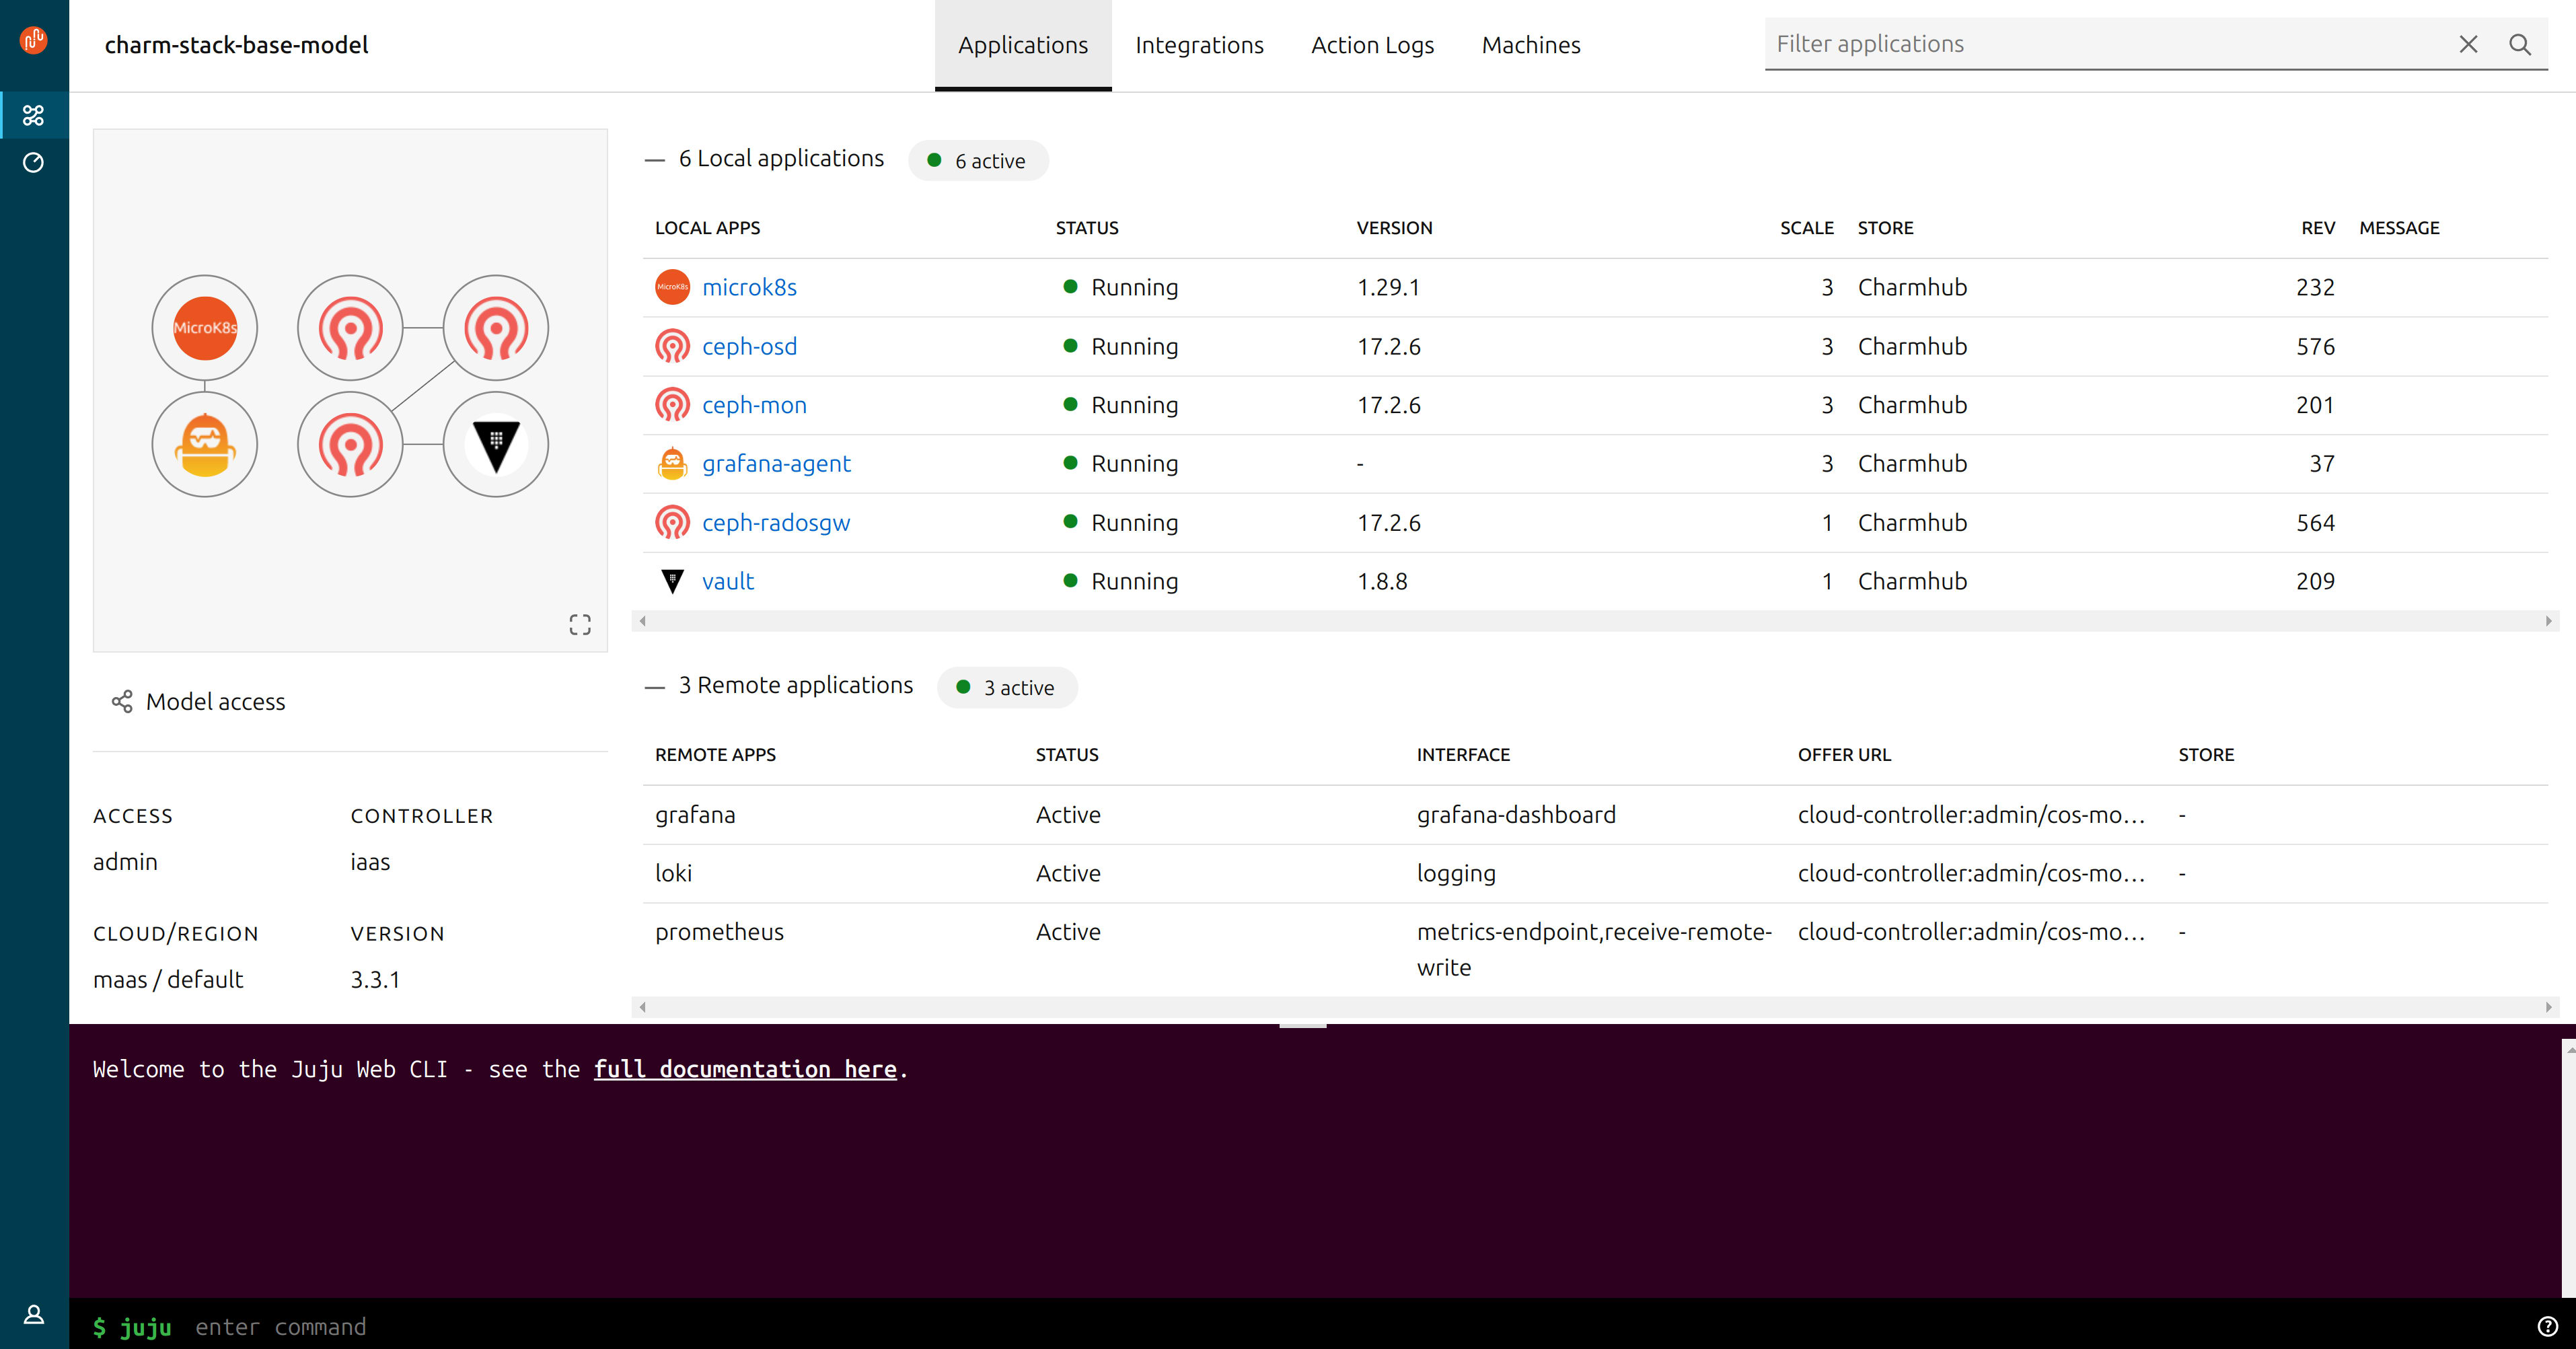Open the ceph-radosgw application link
The height and width of the screenshot is (1349, 2576).
coord(776,523)
